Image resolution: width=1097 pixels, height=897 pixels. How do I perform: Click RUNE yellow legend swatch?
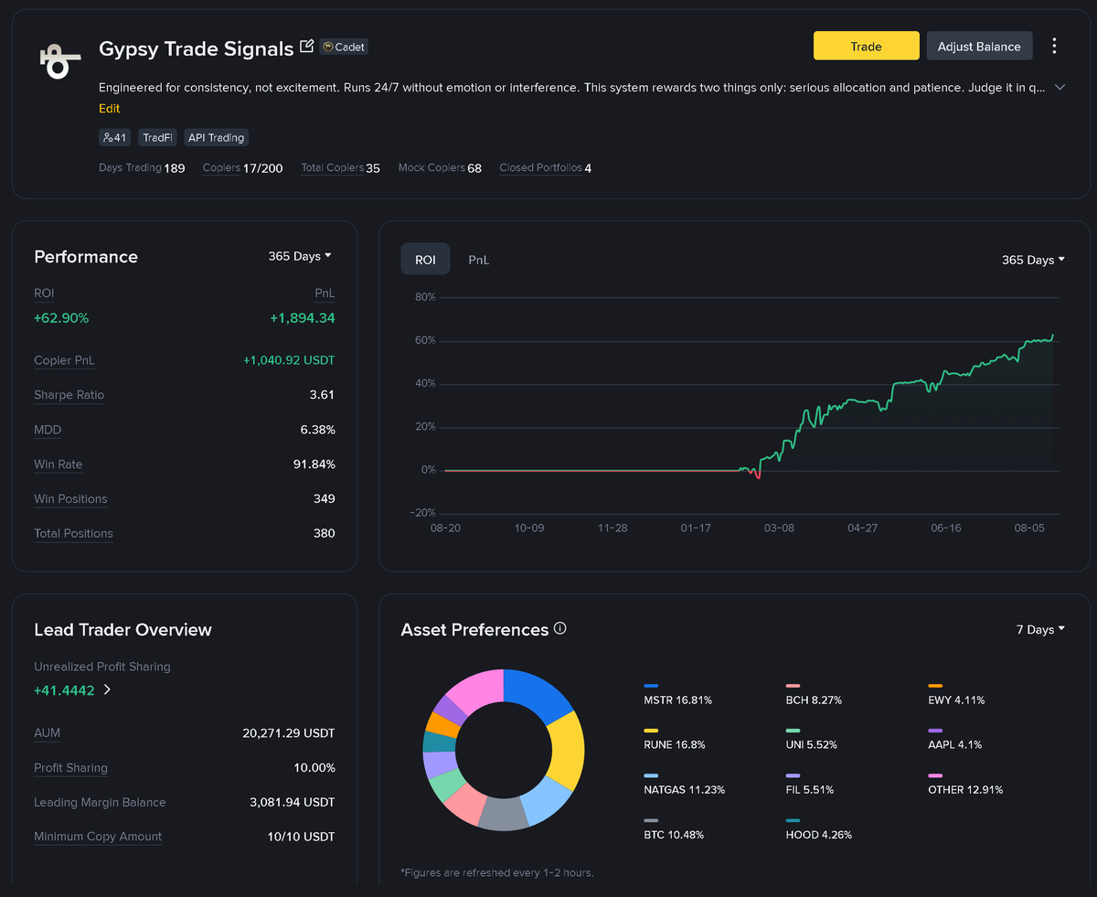(x=651, y=731)
